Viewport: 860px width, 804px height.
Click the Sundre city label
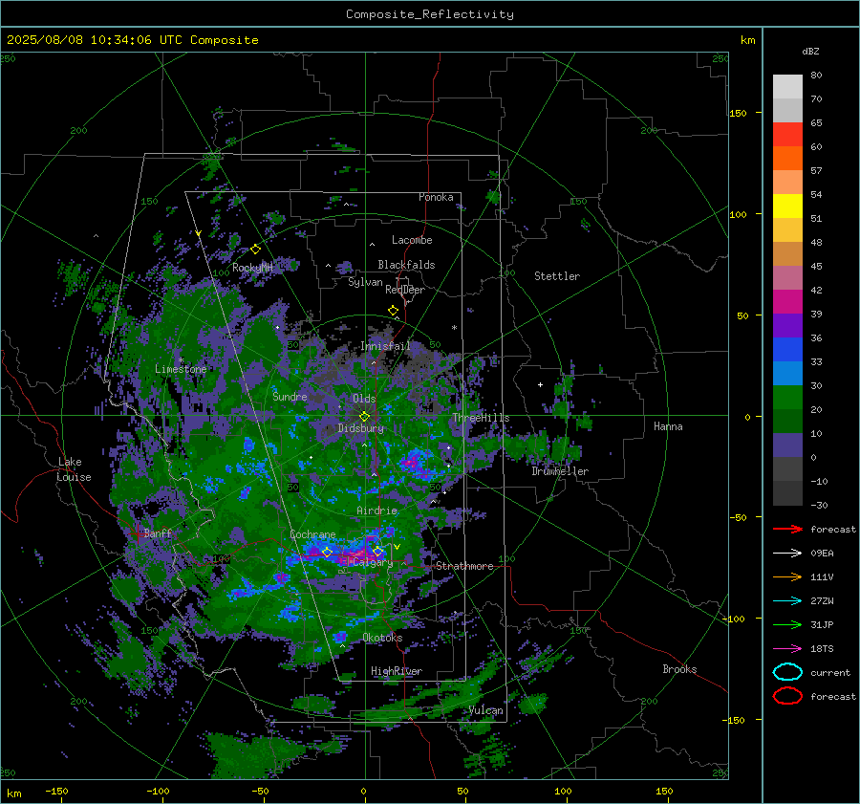point(290,397)
